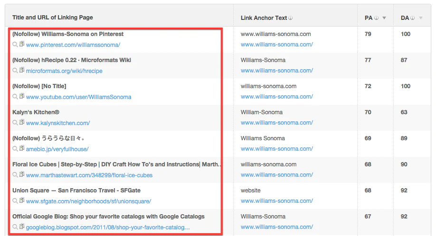Click the info icon next to the DA header
This screenshot has height=236, width=436.
pyautogui.click(x=413, y=18)
